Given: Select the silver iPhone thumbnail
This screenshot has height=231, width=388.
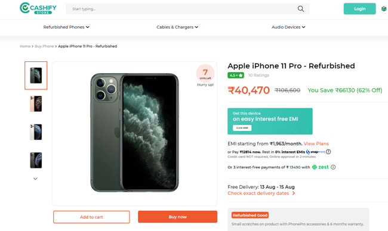Looking at the screenshot, I should coord(36,132).
